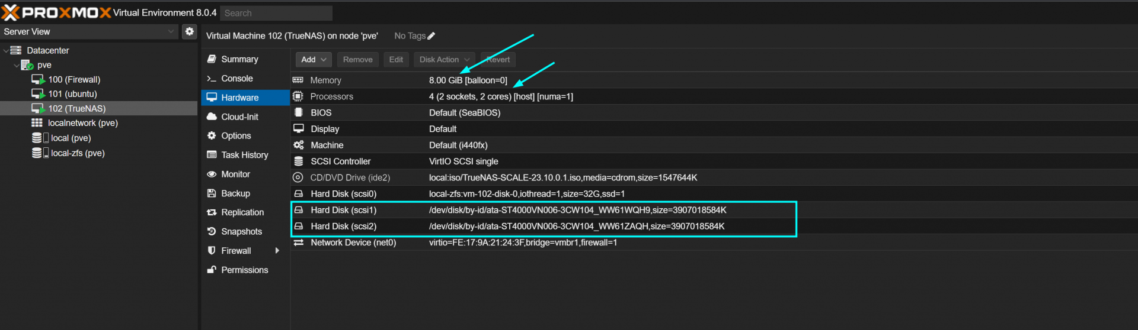This screenshot has height=330, width=1138.
Task: Click the SCSI Controller database icon
Action: point(299,161)
